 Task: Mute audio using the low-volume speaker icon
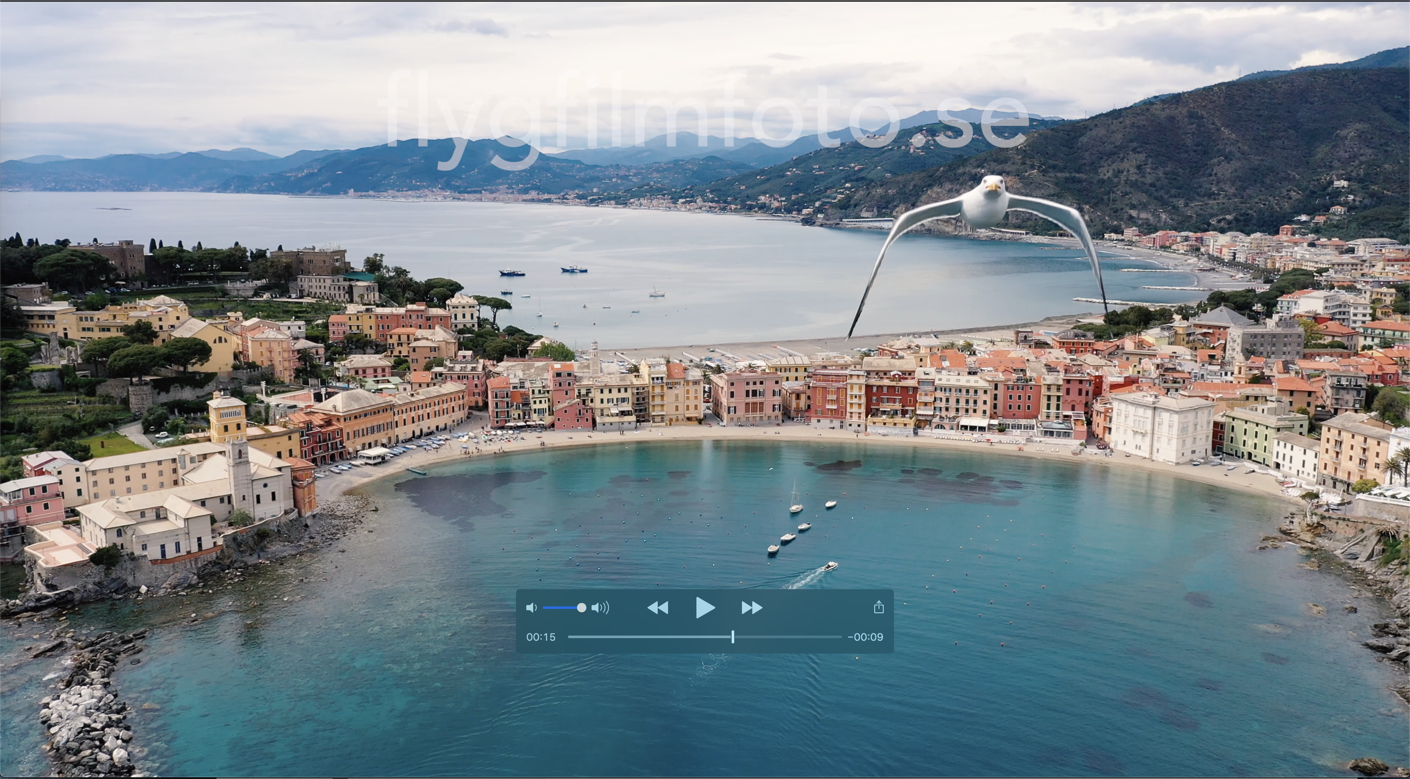tap(531, 608)
